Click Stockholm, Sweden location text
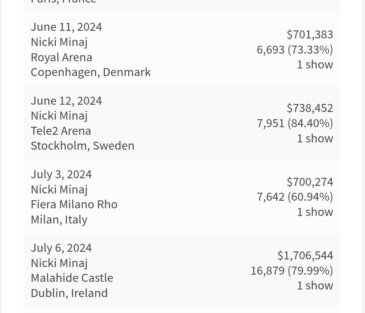Viewport: 365px width, 313px height. pyautogui.click(x=83, y=146)
